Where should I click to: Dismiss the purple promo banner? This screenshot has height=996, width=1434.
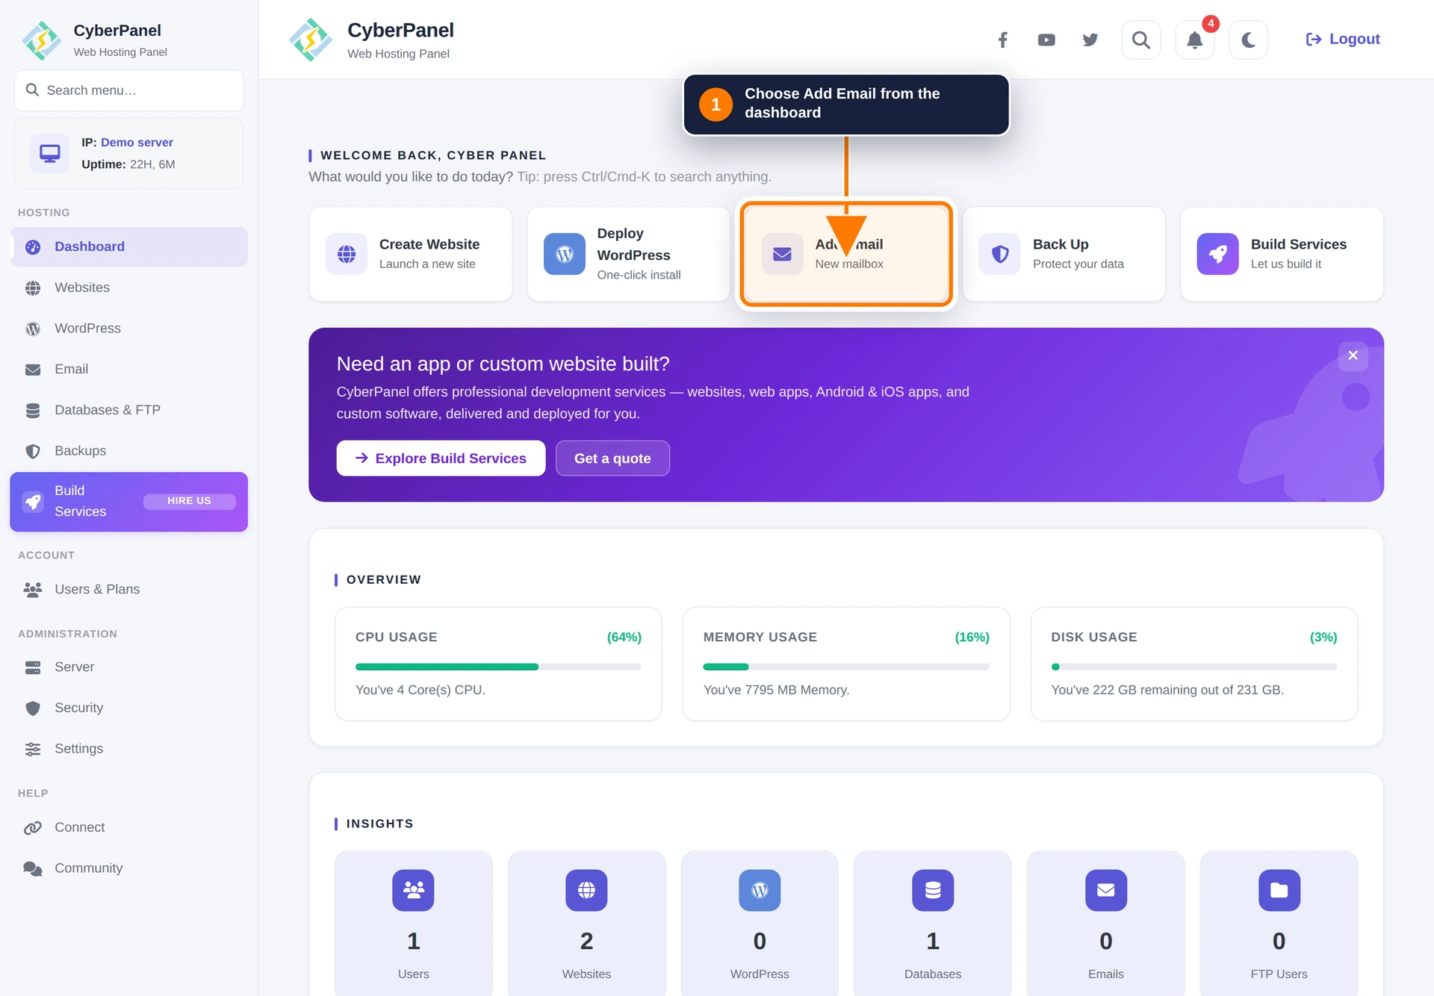click(x=1353, y=355)
